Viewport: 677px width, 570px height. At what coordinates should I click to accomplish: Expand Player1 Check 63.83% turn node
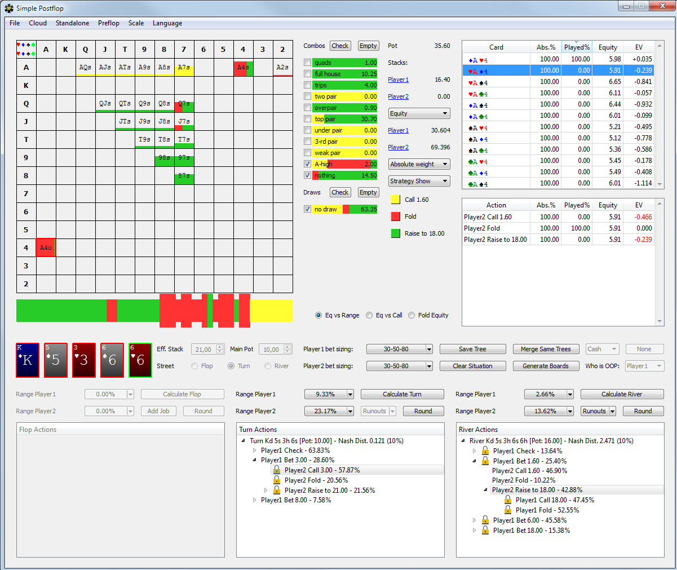click(255, 450)
